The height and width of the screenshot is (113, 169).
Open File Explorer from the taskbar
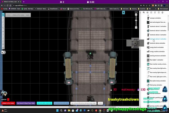[x=69, y=110]
